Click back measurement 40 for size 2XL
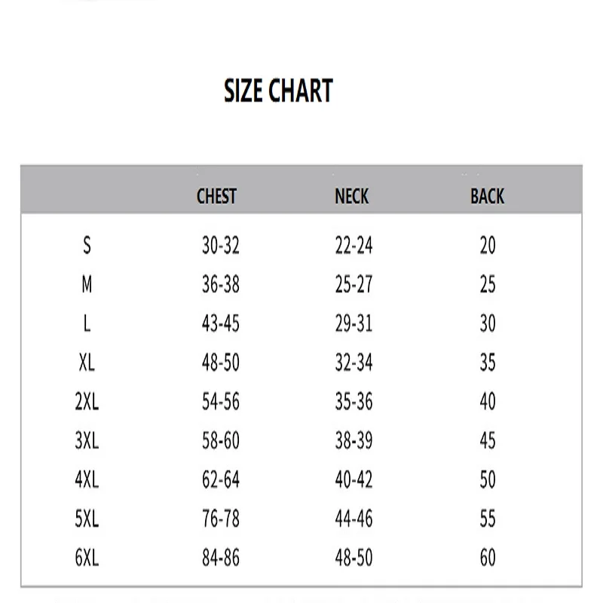Screen dimensions: 603x603 coord(488,402)
